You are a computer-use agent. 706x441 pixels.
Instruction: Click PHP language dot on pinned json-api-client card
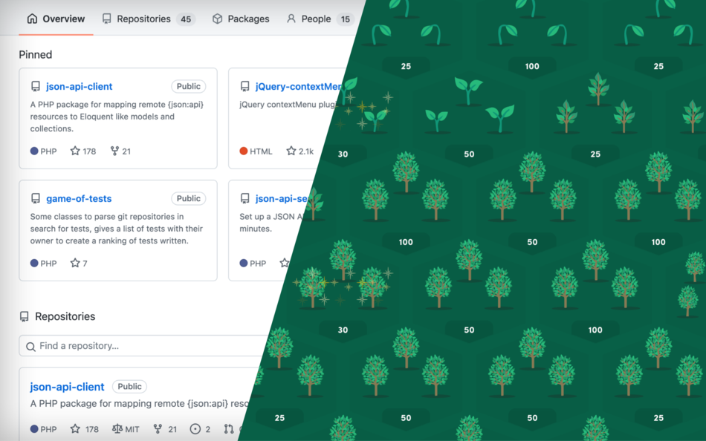[x=34, y=151]
